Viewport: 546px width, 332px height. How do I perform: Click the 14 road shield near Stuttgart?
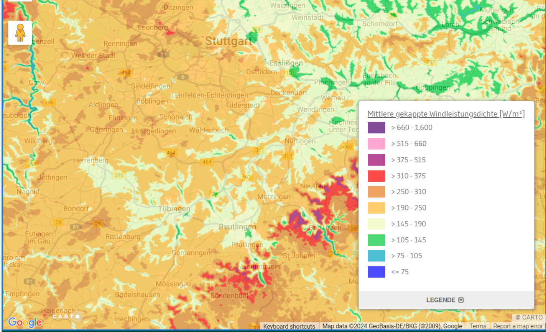click(257, 30)
